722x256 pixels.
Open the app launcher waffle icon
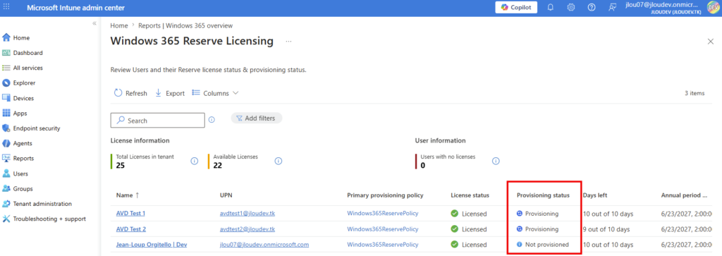[x=6, y=7]
